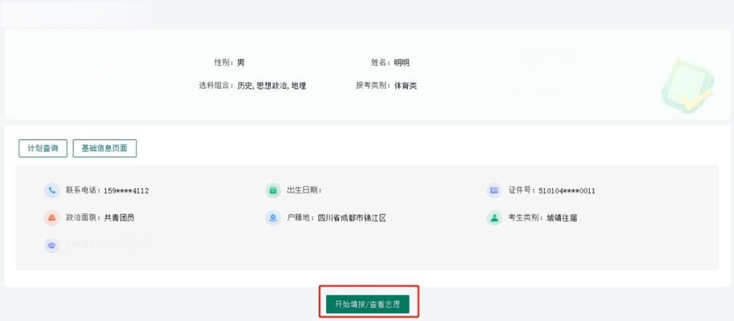Click the 选科组合 value 历史, 思想政治, 地理
The width and height of the screenshot is (734, 321).
pos(271,86)
